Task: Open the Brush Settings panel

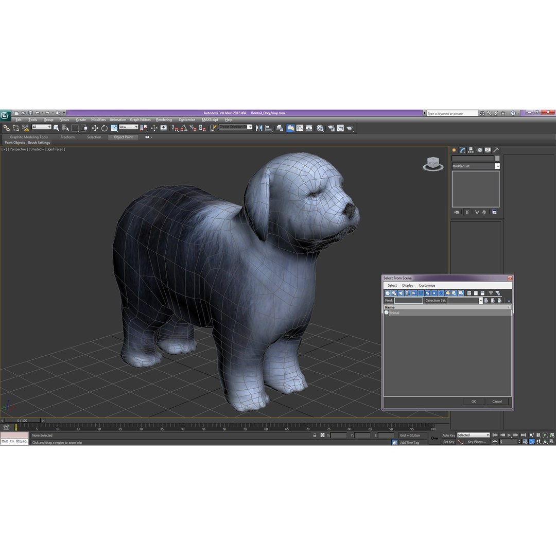Action: 39,143
